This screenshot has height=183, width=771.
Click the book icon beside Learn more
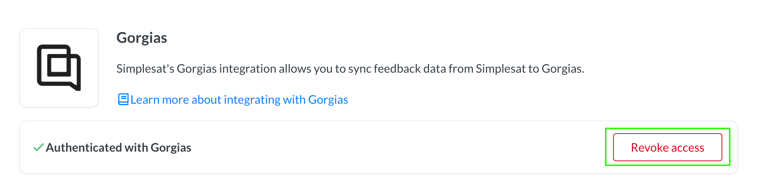click(x=123, y=100)
